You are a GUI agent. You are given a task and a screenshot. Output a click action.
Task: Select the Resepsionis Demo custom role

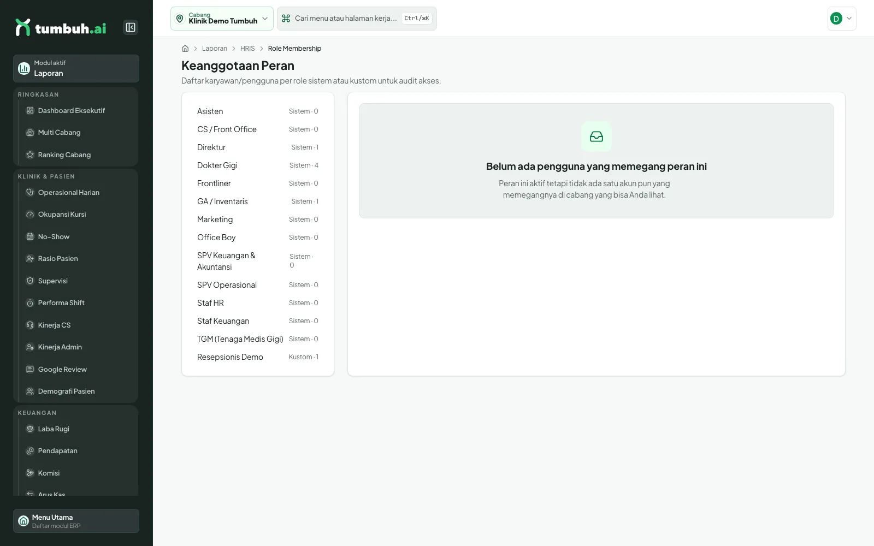pyautogui.click(x=258, y=357)
